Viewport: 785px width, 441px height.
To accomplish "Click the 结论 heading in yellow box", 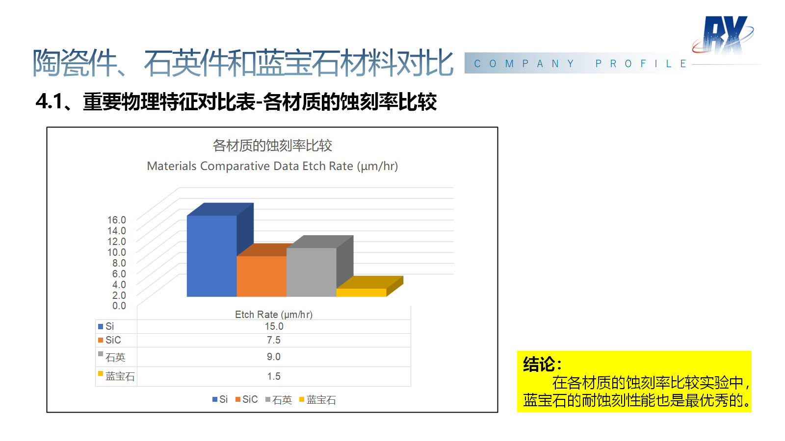I will tap(542, 364).
